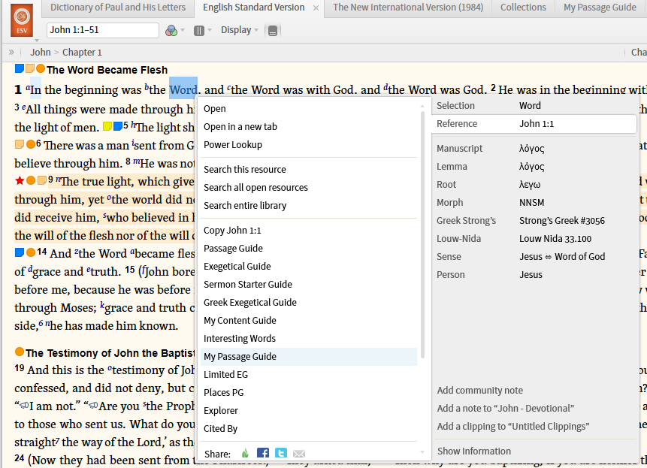Select Limited EG entry
The width and height of the screenshot is (647, 468).
click(x=309, y=375)
